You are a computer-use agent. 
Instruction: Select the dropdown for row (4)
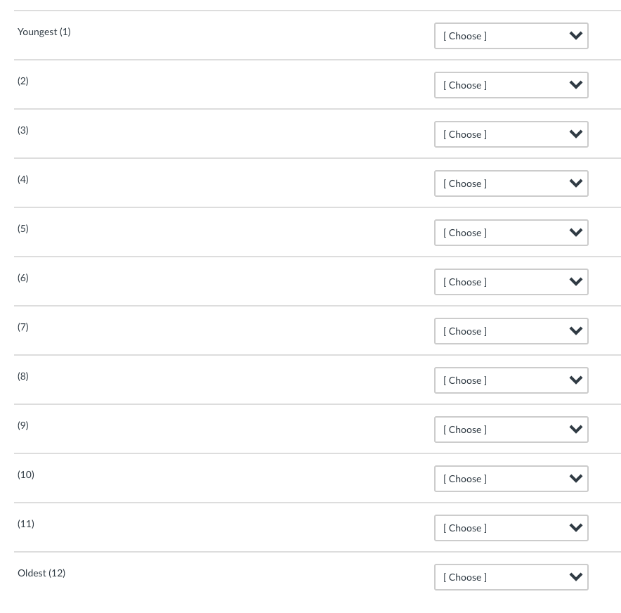point(511,183)
